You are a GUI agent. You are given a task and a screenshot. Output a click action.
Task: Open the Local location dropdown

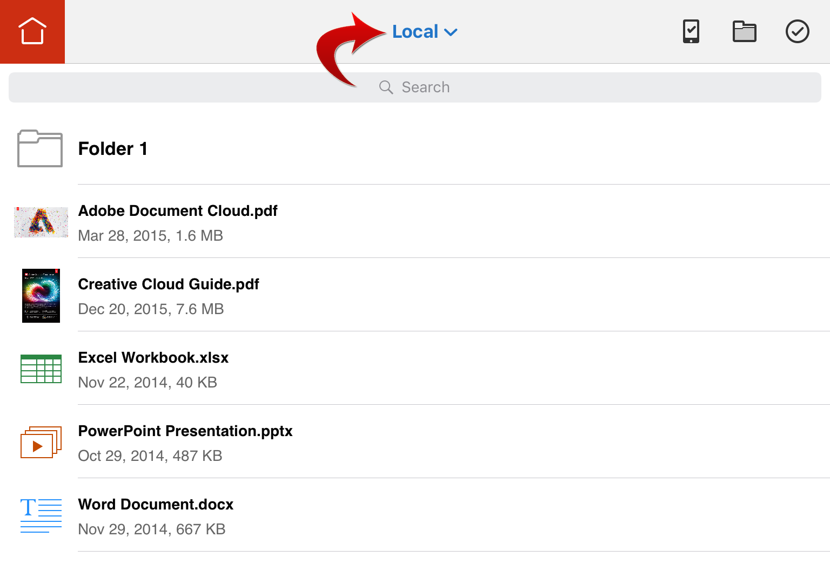click(425, 32)
